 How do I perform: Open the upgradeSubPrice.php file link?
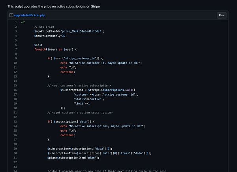pyautogui.click(x=30, y=15)
